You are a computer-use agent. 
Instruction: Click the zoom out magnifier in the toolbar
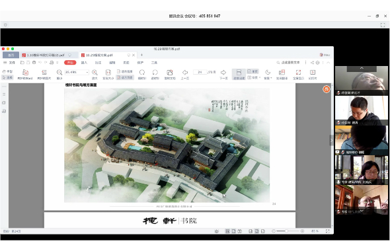point(59,72)
